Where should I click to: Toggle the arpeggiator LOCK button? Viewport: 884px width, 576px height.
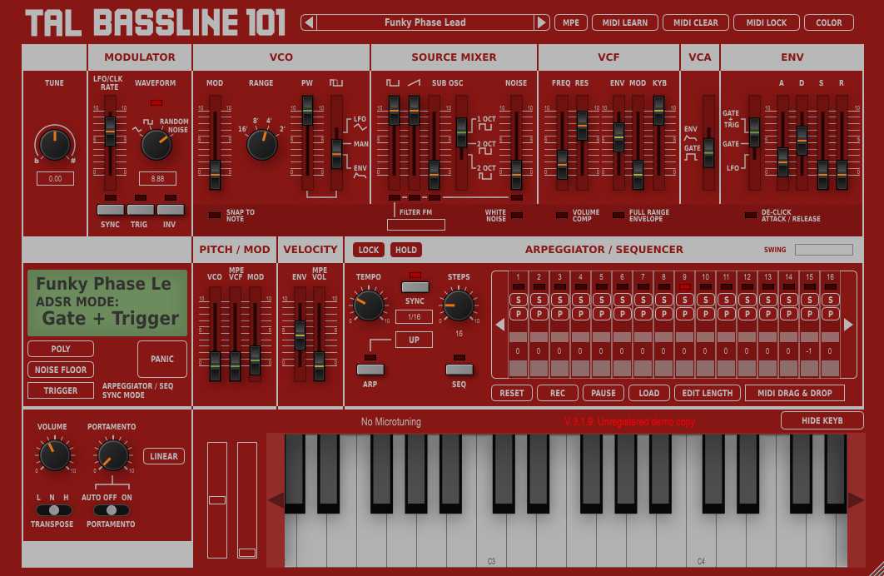pos(369,250)
